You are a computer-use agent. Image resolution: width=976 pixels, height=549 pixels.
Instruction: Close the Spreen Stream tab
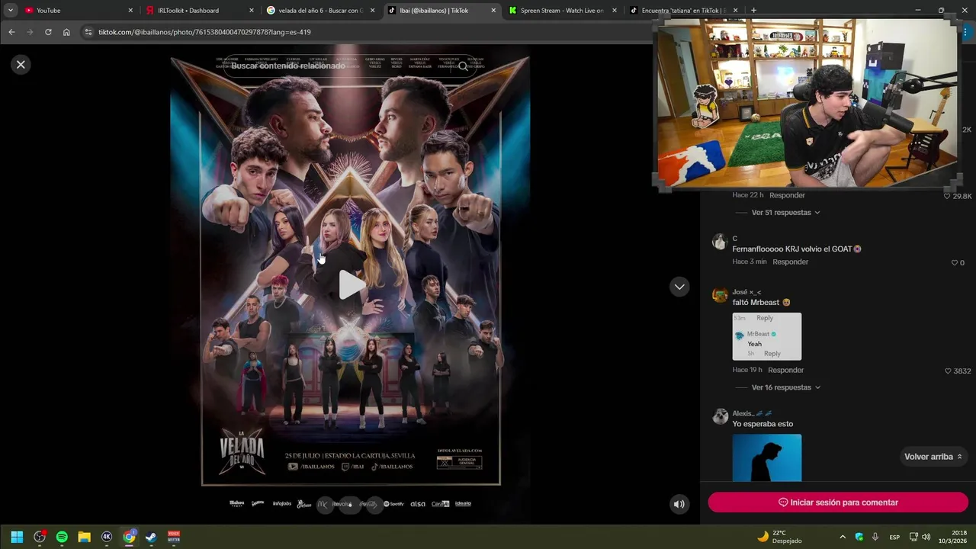[615, 11]
